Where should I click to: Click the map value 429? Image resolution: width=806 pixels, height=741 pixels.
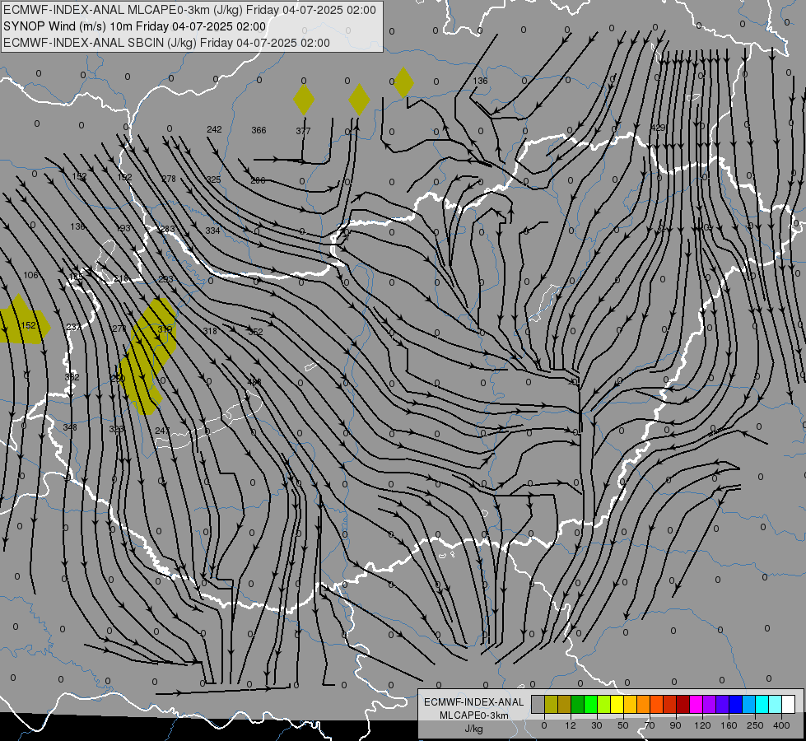pos(658,128)
